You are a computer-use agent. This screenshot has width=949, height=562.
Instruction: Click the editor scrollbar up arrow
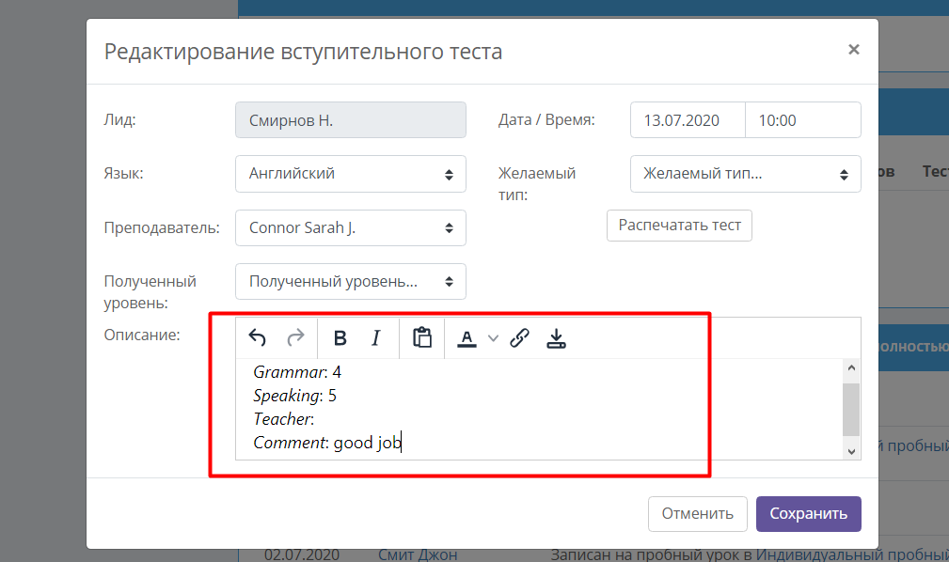pyautogui.click(x=851, y=367)
